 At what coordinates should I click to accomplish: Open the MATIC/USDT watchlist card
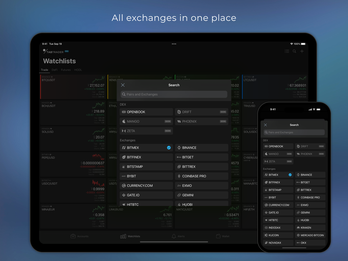[x=207, y=217]
